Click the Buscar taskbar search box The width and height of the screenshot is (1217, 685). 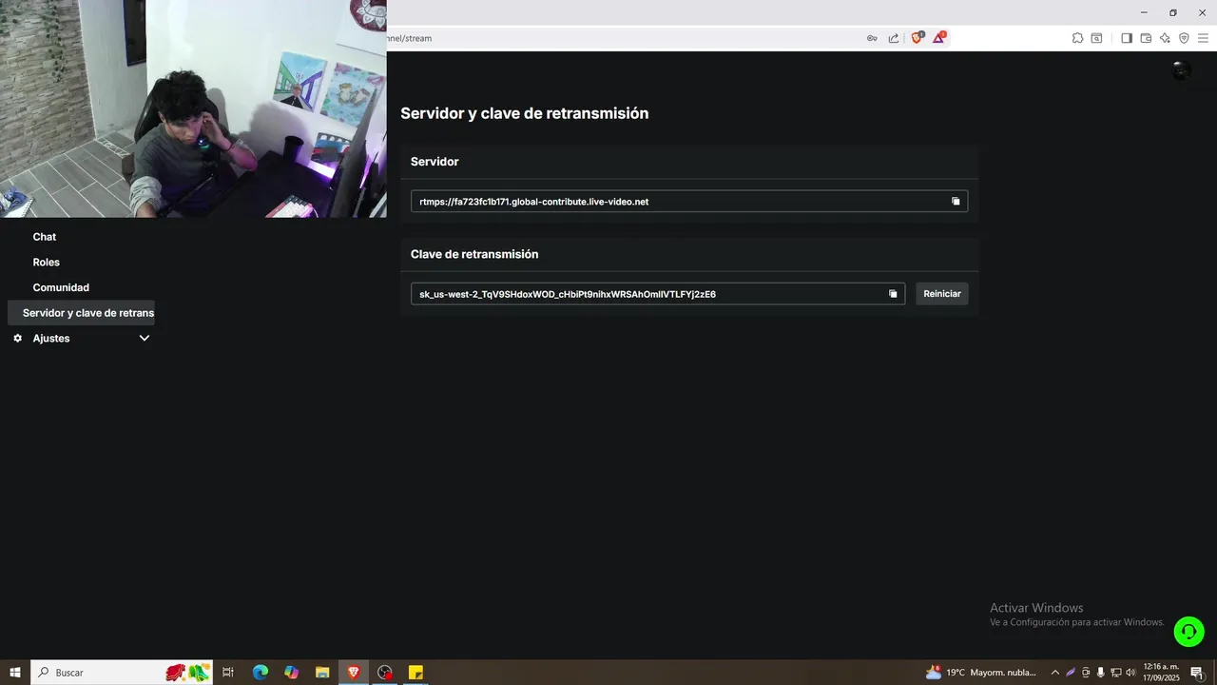[x=124, y=673]
